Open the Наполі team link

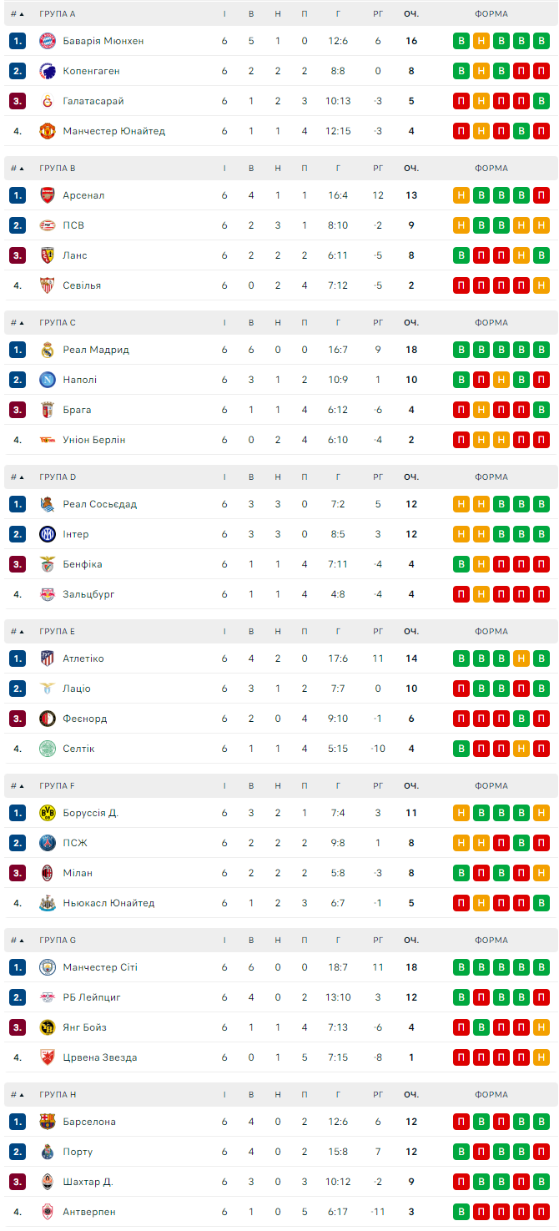click(79, 380)
